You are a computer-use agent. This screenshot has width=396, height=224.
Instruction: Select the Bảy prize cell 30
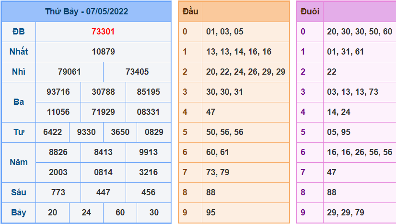point(154,213)
